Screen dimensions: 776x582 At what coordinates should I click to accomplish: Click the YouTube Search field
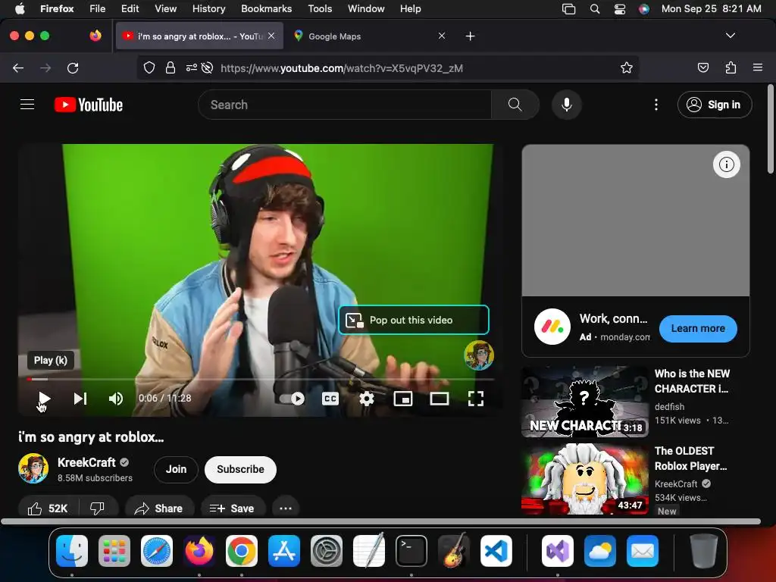345,105
